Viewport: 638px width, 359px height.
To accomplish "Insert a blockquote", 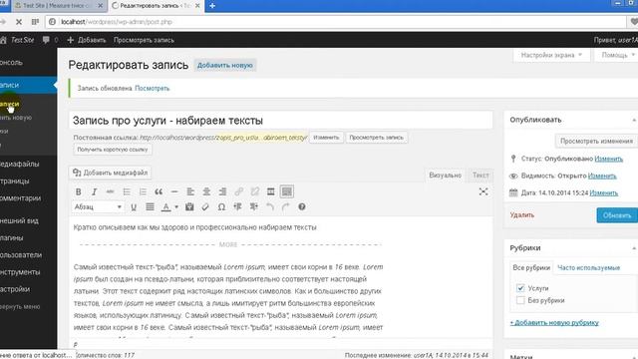I will (159, 191).
